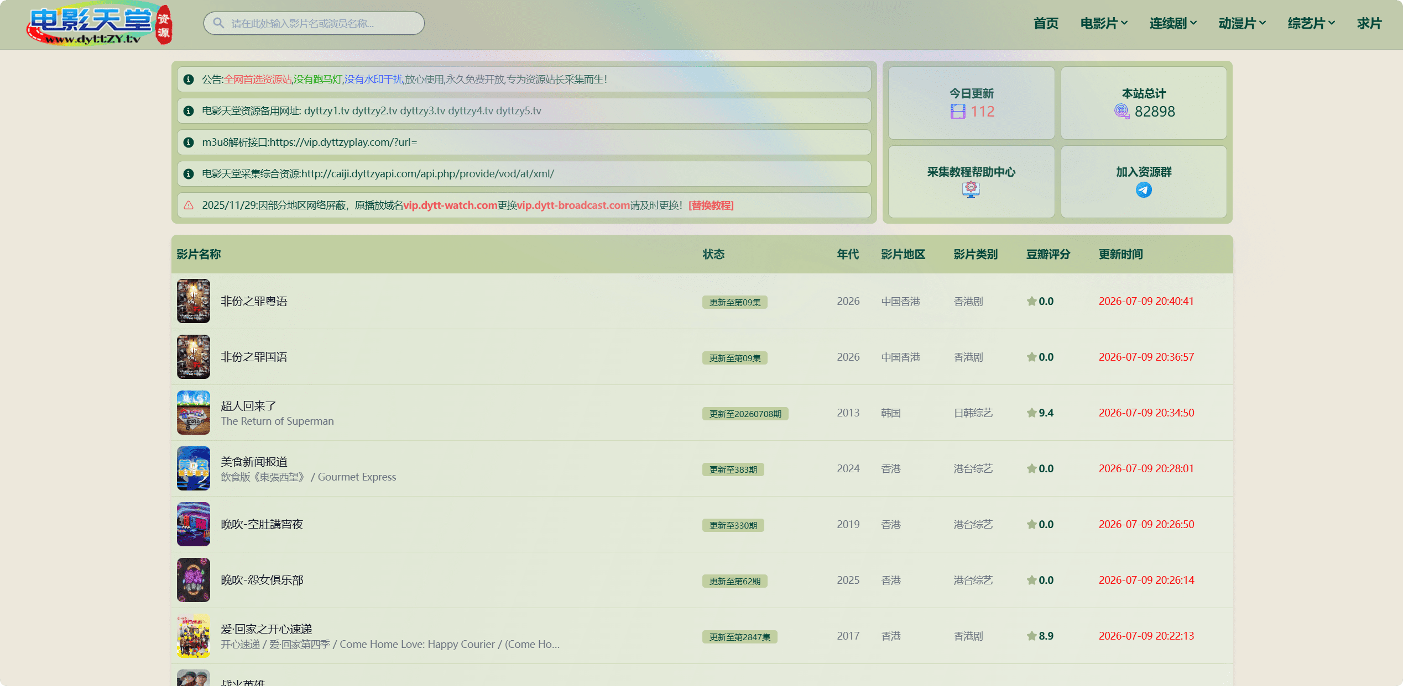Click the search magnifier icon

[218, 23]
